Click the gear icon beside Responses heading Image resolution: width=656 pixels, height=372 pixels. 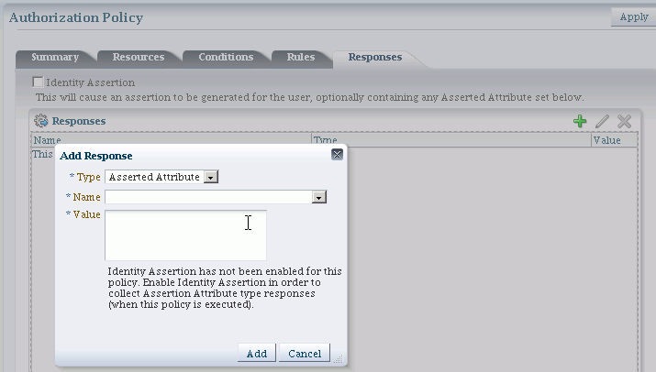coord(41,121)
